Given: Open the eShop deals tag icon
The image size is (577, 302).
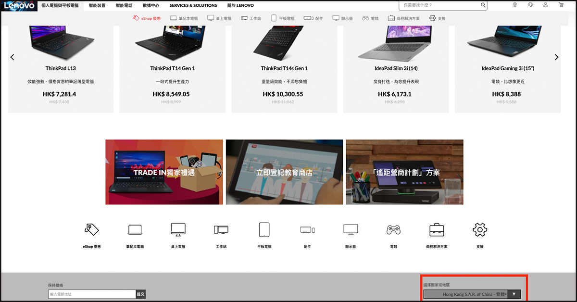Looking at the screenshot, I should point(91,229).
